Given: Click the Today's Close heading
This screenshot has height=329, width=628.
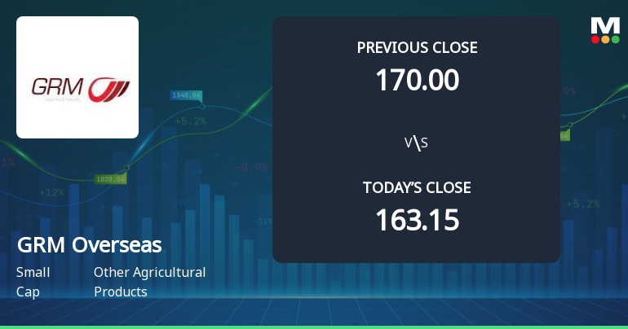Looking at the screenshot, I should [417, 188].
